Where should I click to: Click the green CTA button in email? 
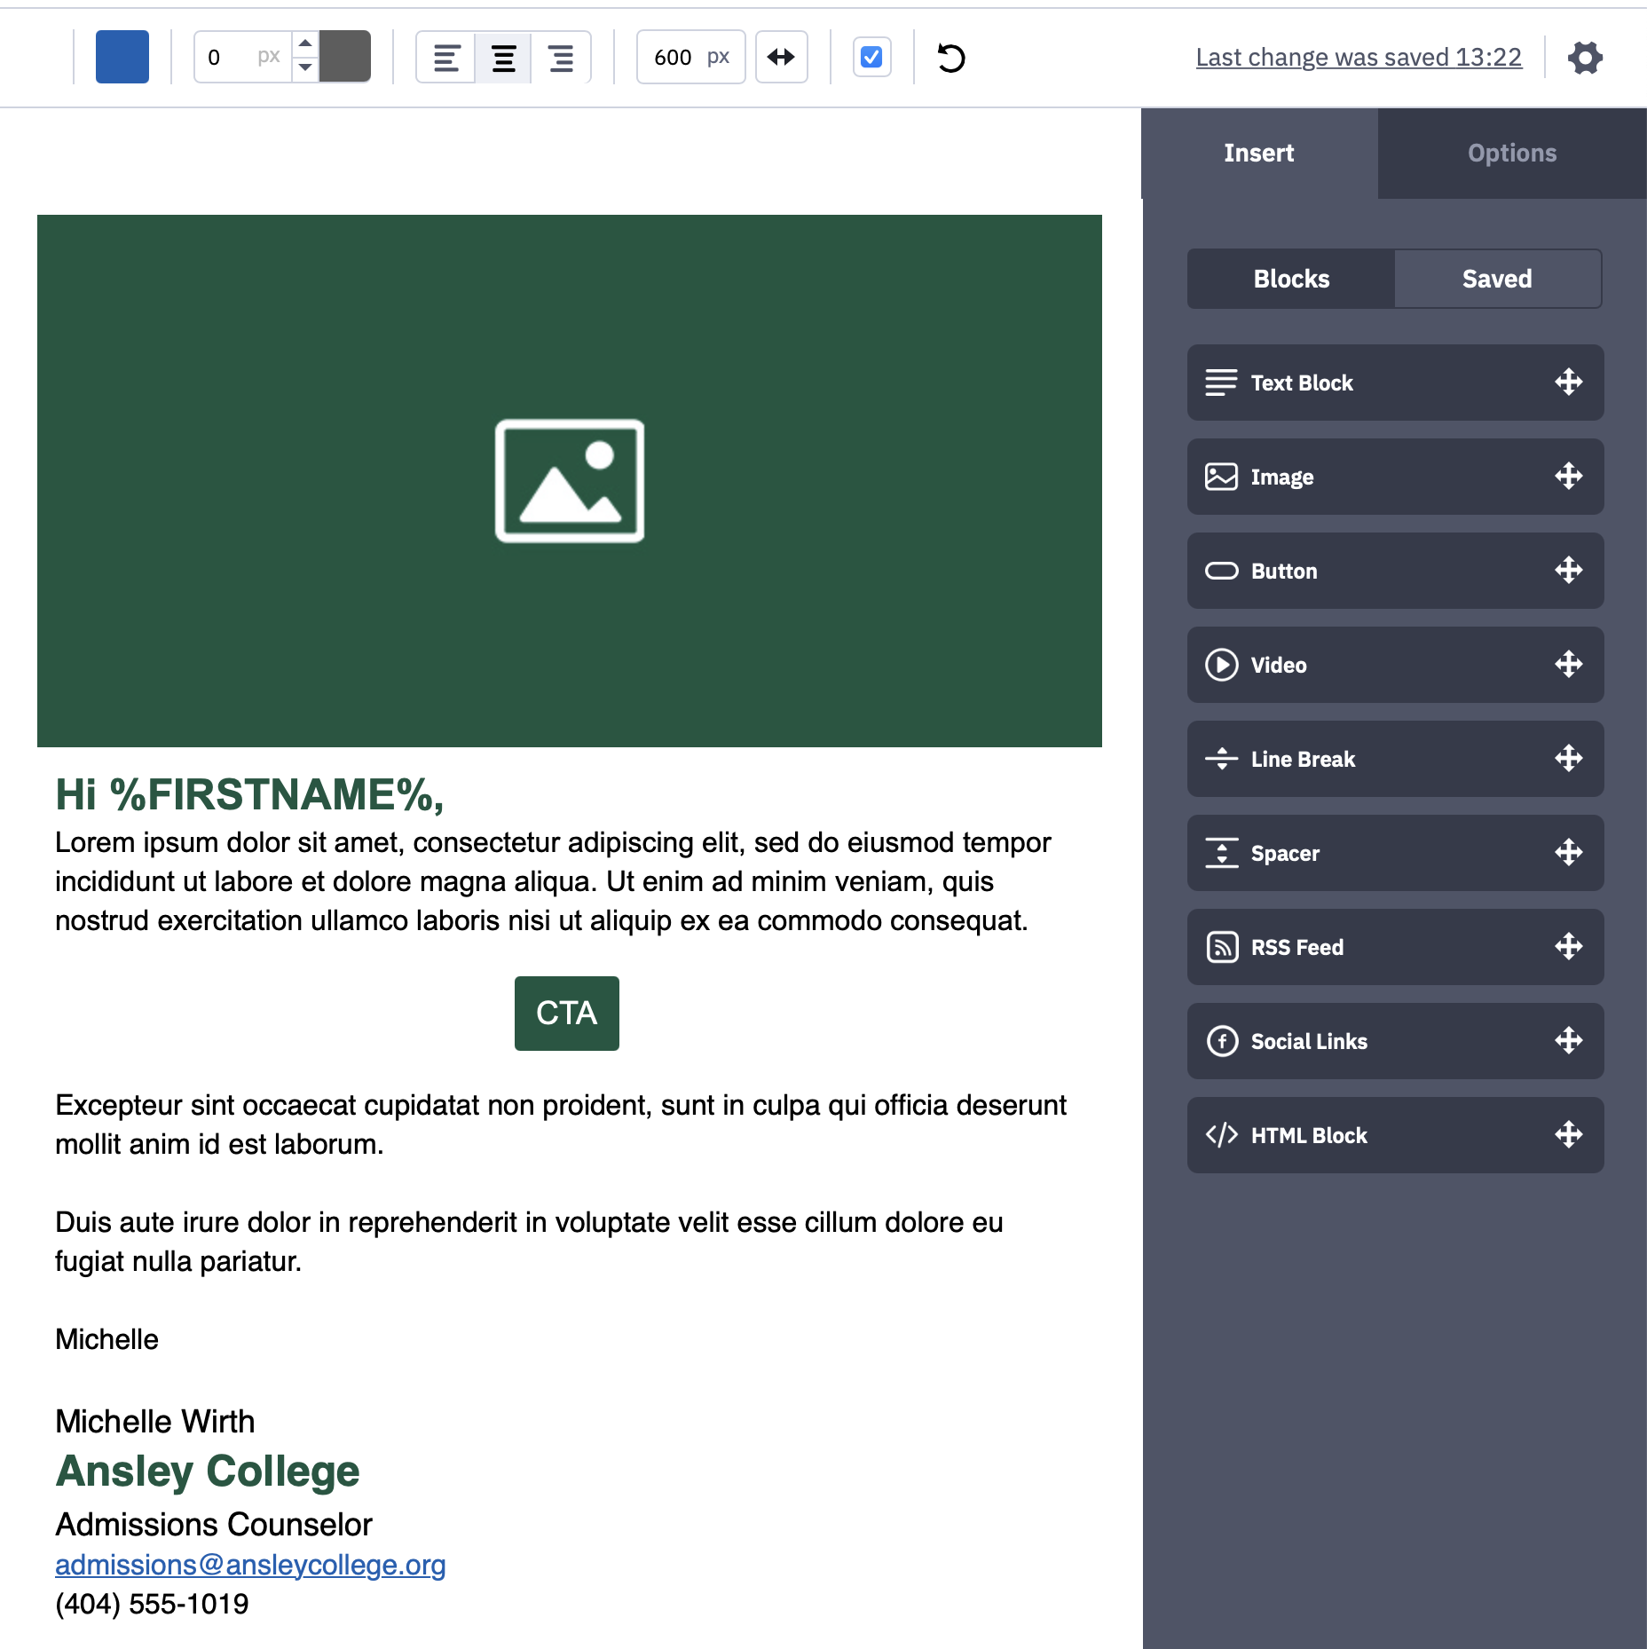pos(567,1014)
